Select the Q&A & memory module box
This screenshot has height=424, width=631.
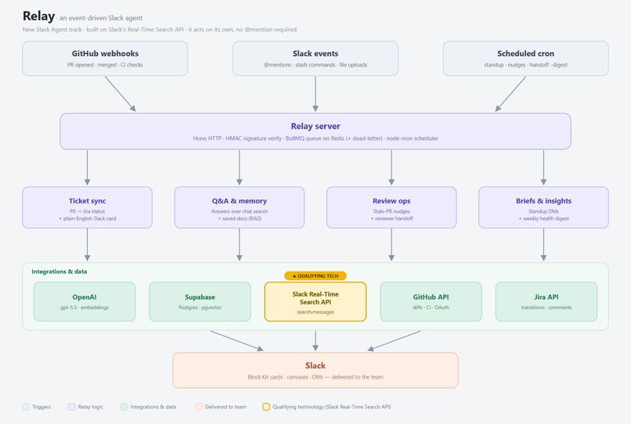(x=240, y=207)
